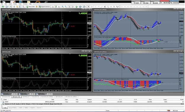Click the Expert Advisors button

44,7
